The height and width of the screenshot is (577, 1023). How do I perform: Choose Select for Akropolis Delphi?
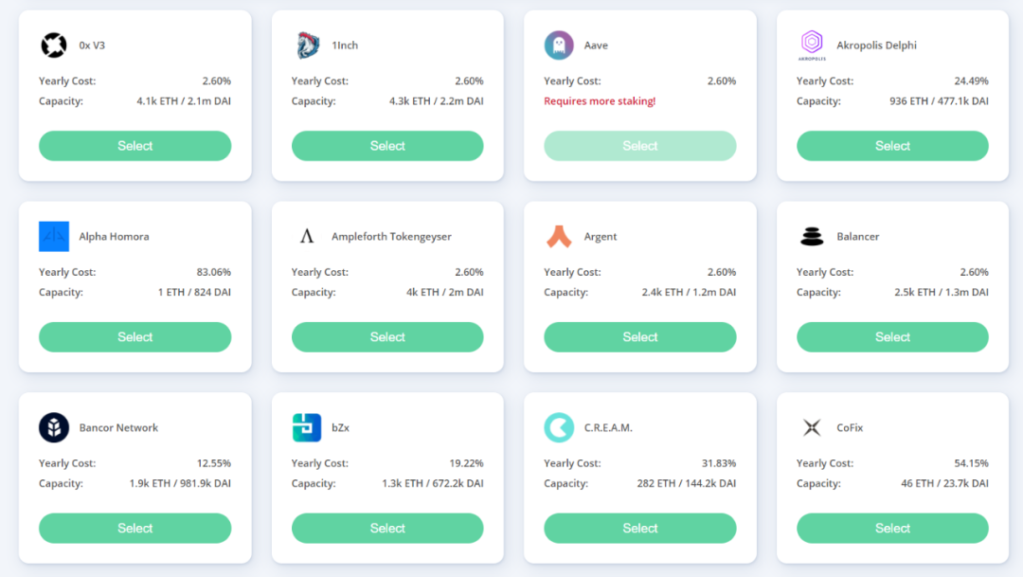pos(892,146)
